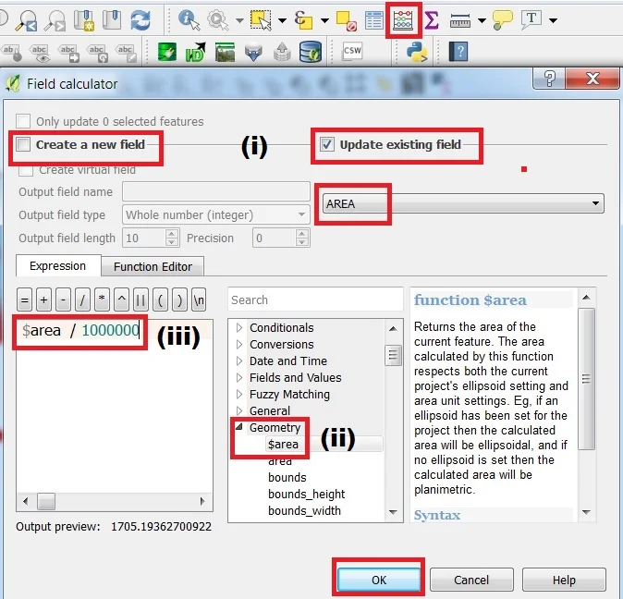Tick the Create a new field checkbox

coord(23,144)
